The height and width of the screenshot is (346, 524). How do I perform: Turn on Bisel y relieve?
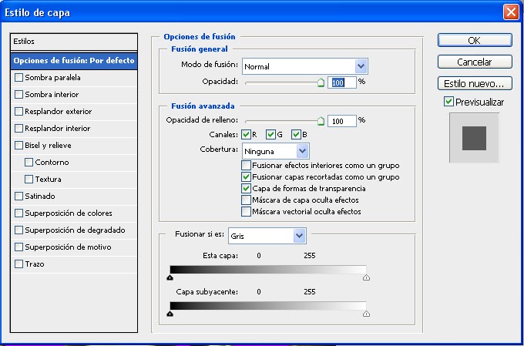point(19,146)
